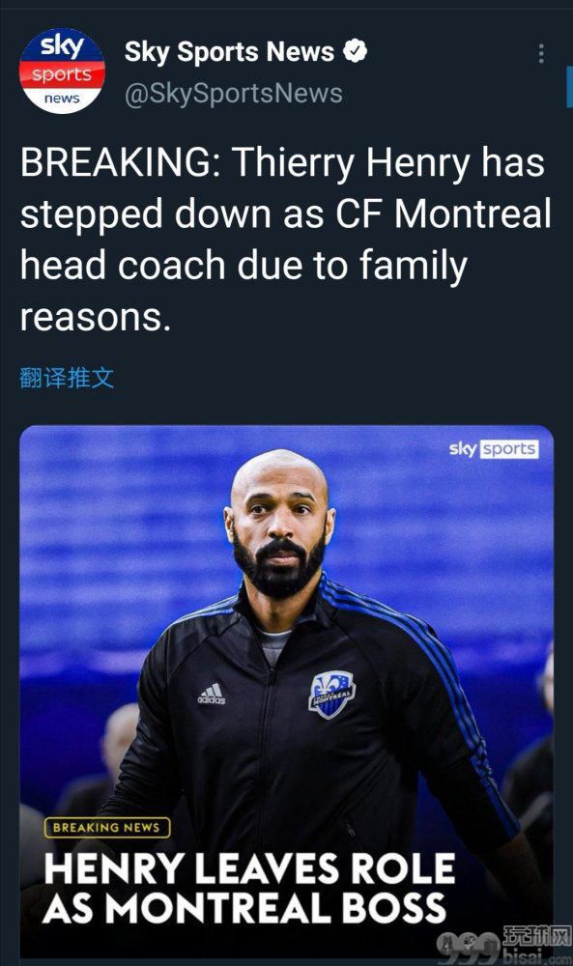
Task: Click the Sky Sports News account name
Action: coord(229,52)
